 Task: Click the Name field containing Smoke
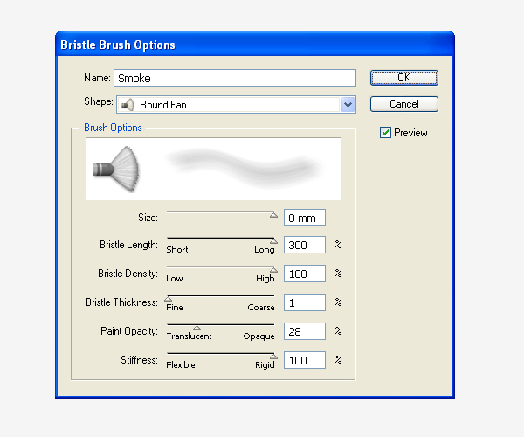(x=235, y=78)
